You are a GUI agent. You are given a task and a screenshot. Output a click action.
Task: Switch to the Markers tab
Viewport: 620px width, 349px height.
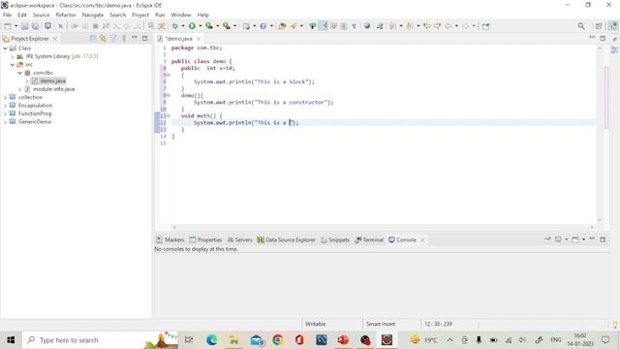(170, 239)
